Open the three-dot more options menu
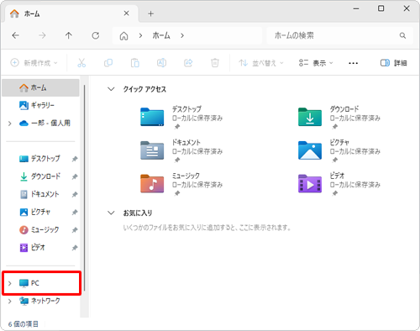Image resolution: width=420 pixels, height=331 pixels. [x=353, y=63]
